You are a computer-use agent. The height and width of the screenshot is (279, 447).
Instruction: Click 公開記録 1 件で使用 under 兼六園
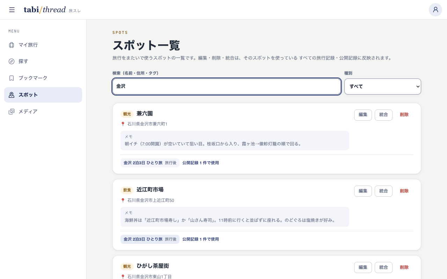click(200, 163)
